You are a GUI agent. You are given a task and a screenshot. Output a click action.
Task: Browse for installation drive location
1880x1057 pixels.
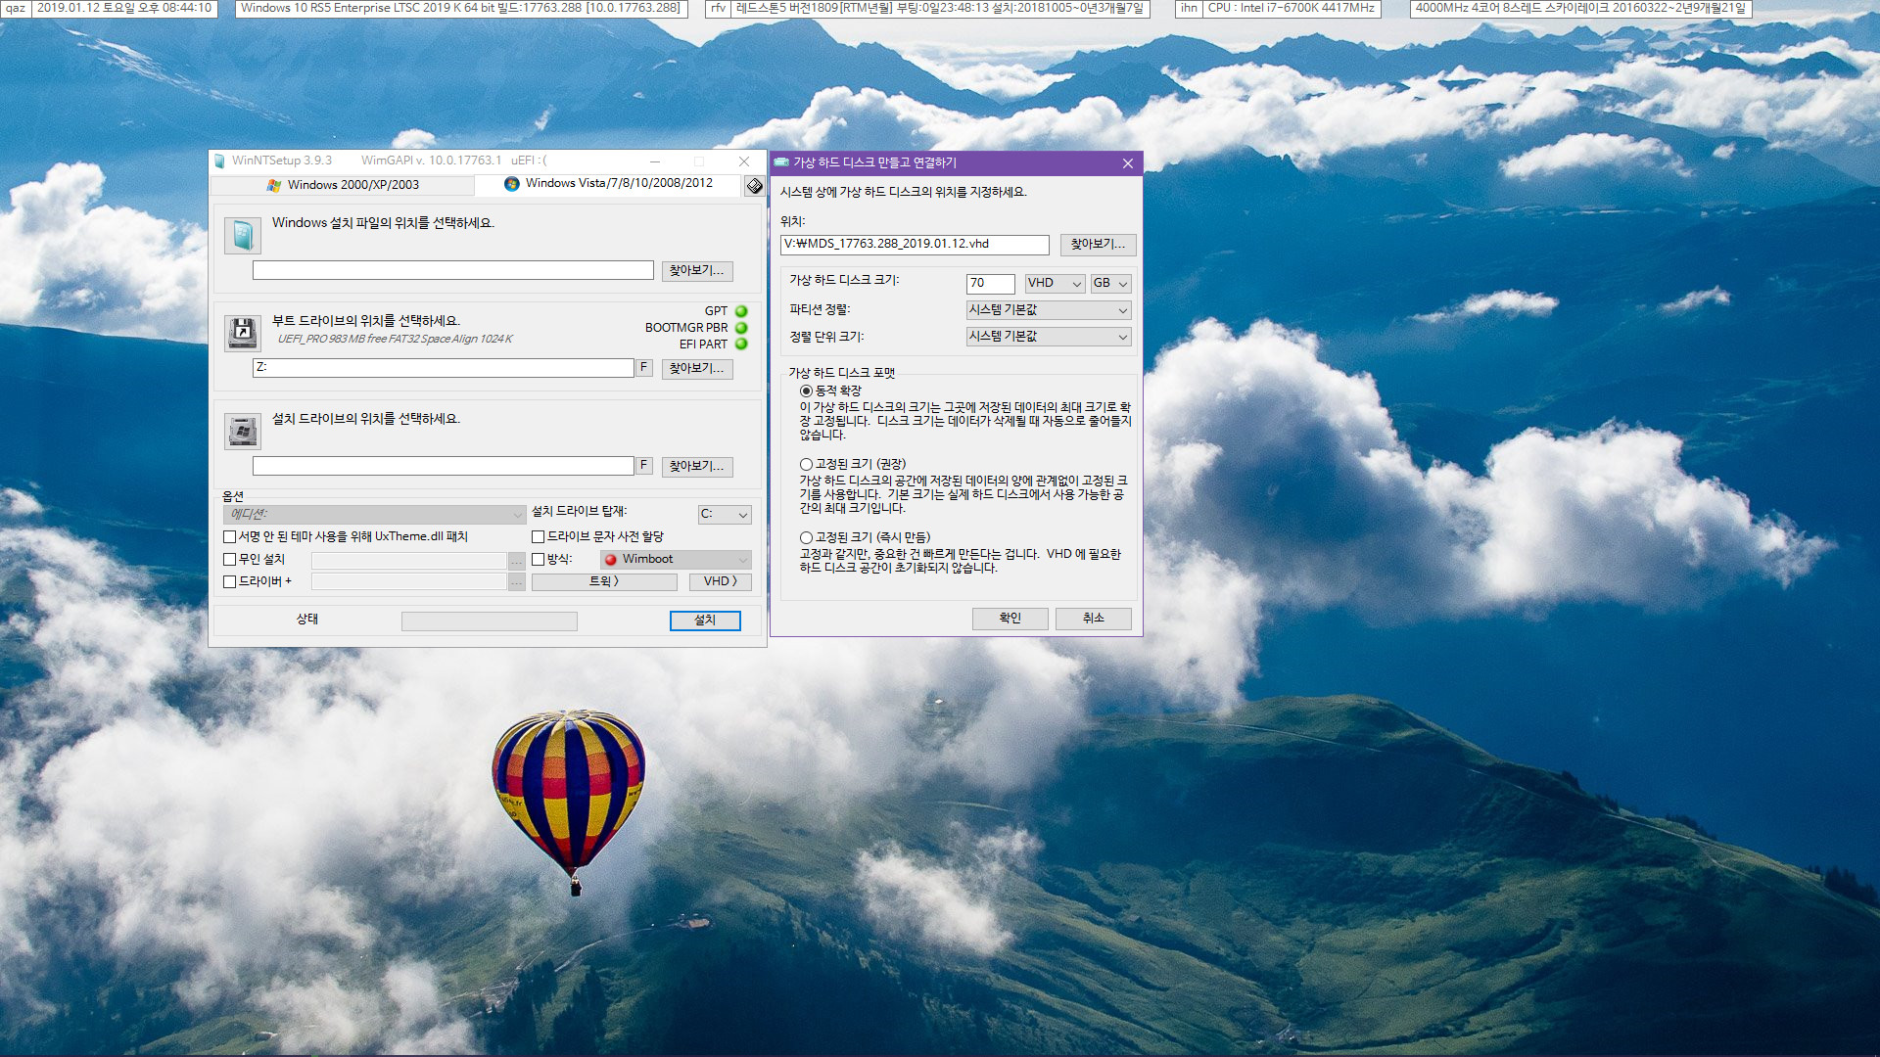[697, 467]
